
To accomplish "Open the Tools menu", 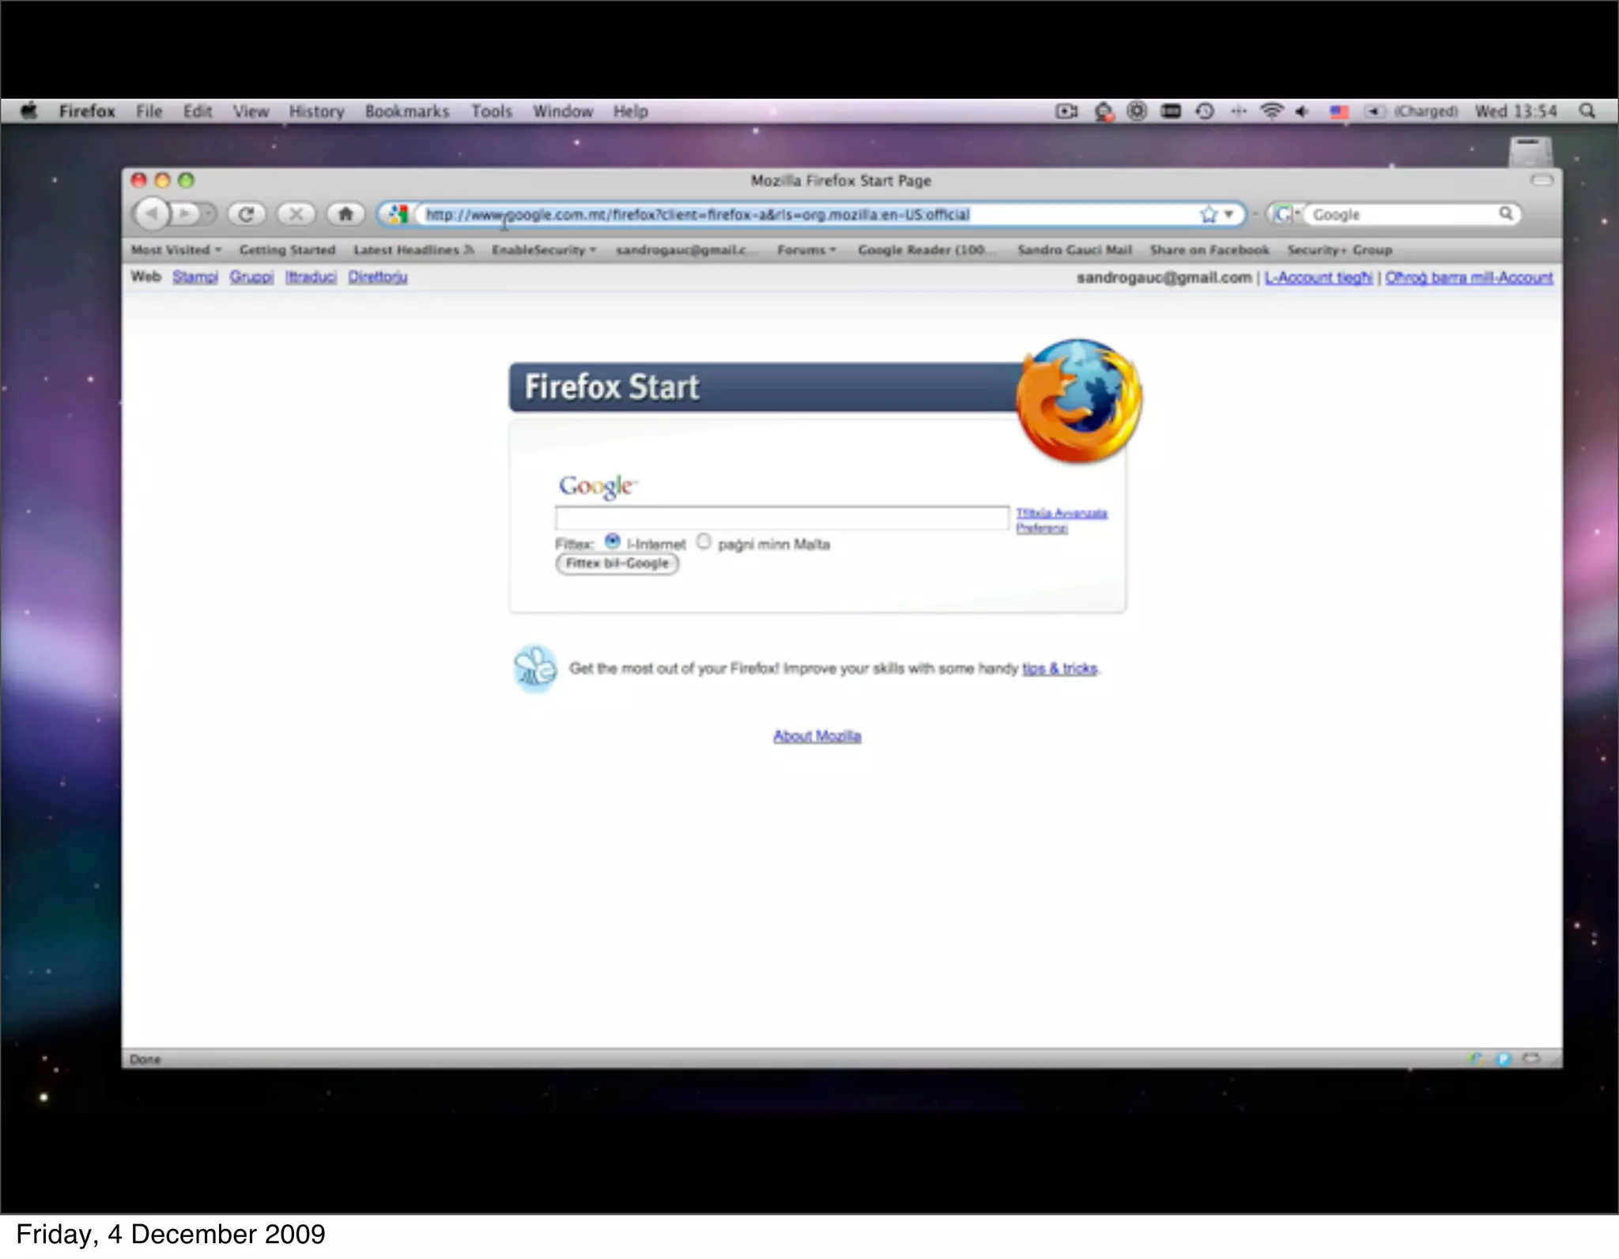I will tap(492, 111).
